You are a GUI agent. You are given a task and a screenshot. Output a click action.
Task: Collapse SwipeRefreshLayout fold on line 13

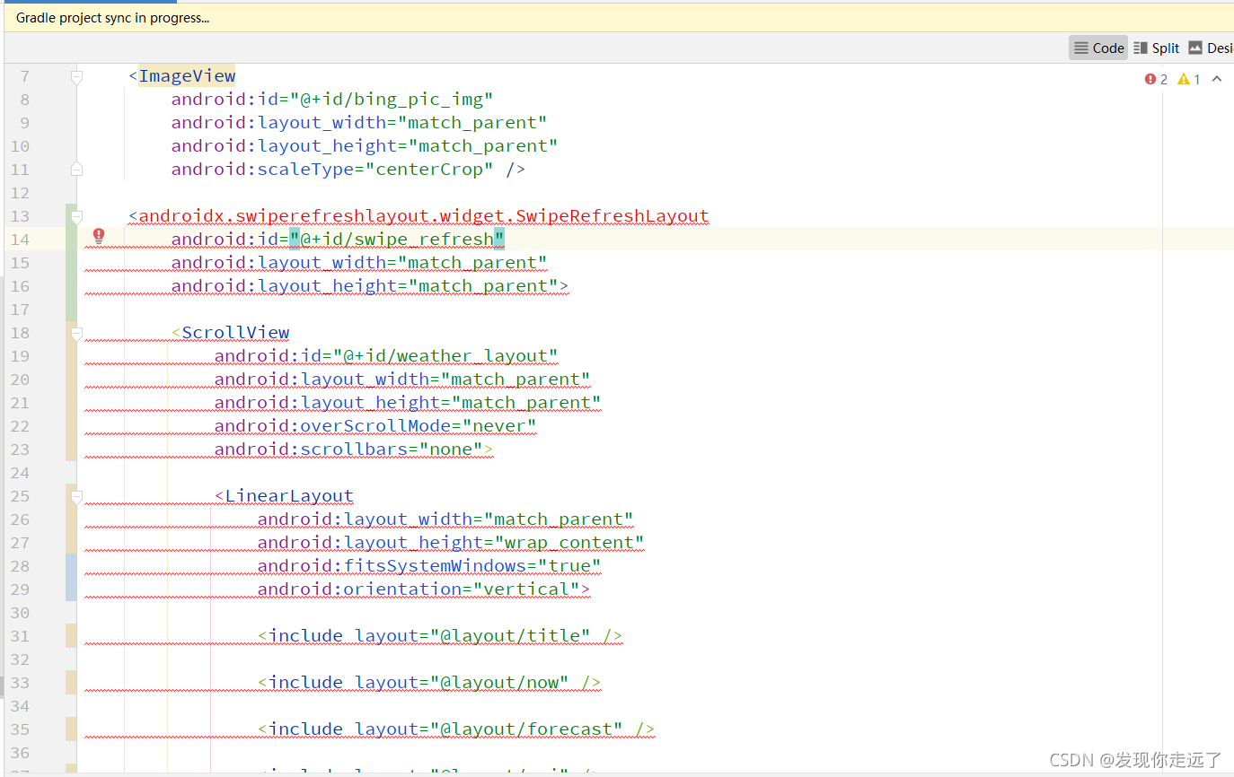pos(76,216)
